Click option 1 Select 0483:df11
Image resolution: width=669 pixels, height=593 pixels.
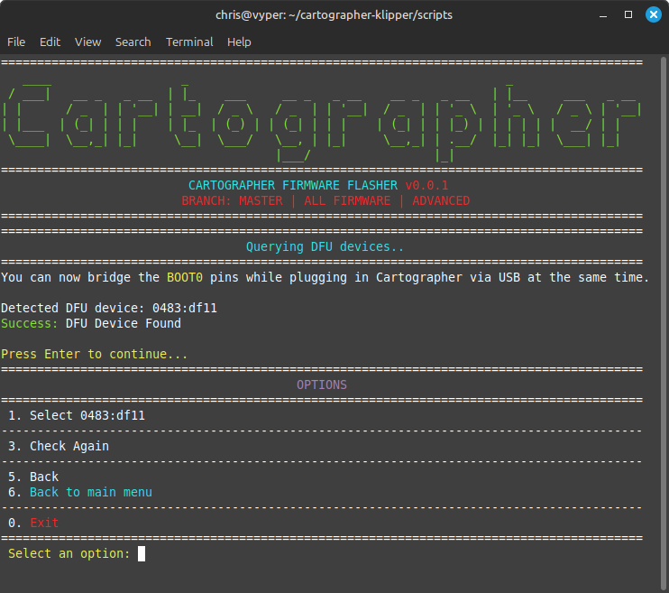point(87,415)
